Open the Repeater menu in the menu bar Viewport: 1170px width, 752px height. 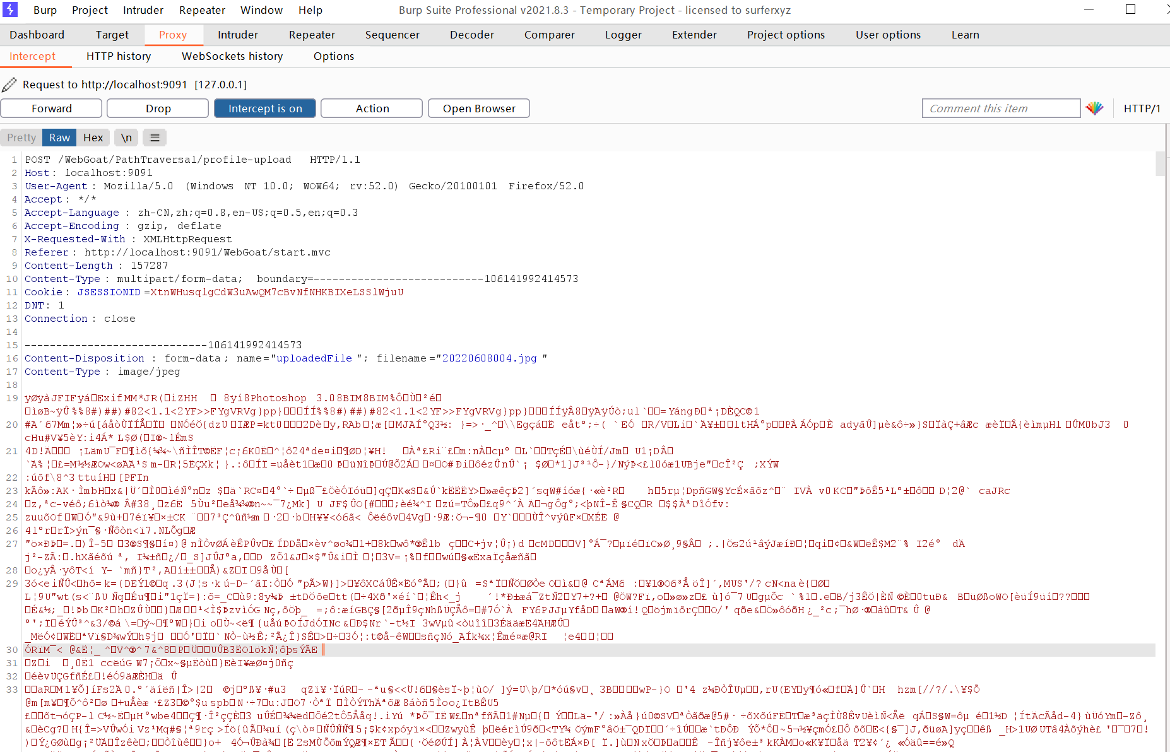(202, 10)
